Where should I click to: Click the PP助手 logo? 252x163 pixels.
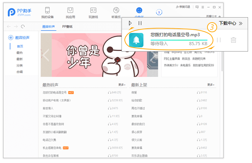(19, 12)
